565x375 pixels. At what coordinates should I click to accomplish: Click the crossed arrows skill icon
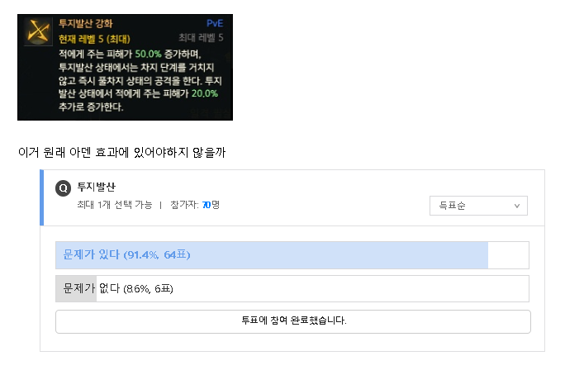[x=38, y=31]
